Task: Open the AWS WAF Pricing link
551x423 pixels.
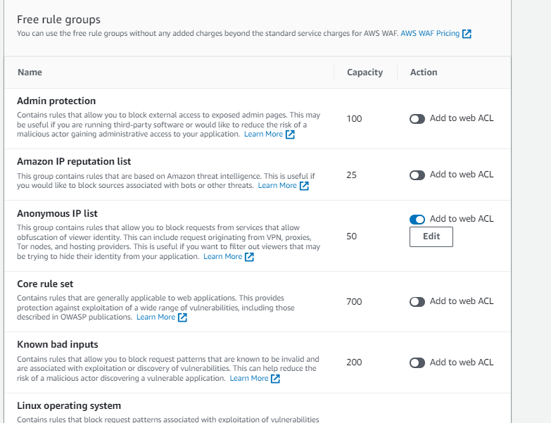Action: 430,33
